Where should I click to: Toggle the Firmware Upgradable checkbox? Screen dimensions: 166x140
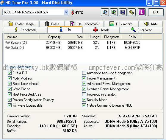tap(10, 105)
